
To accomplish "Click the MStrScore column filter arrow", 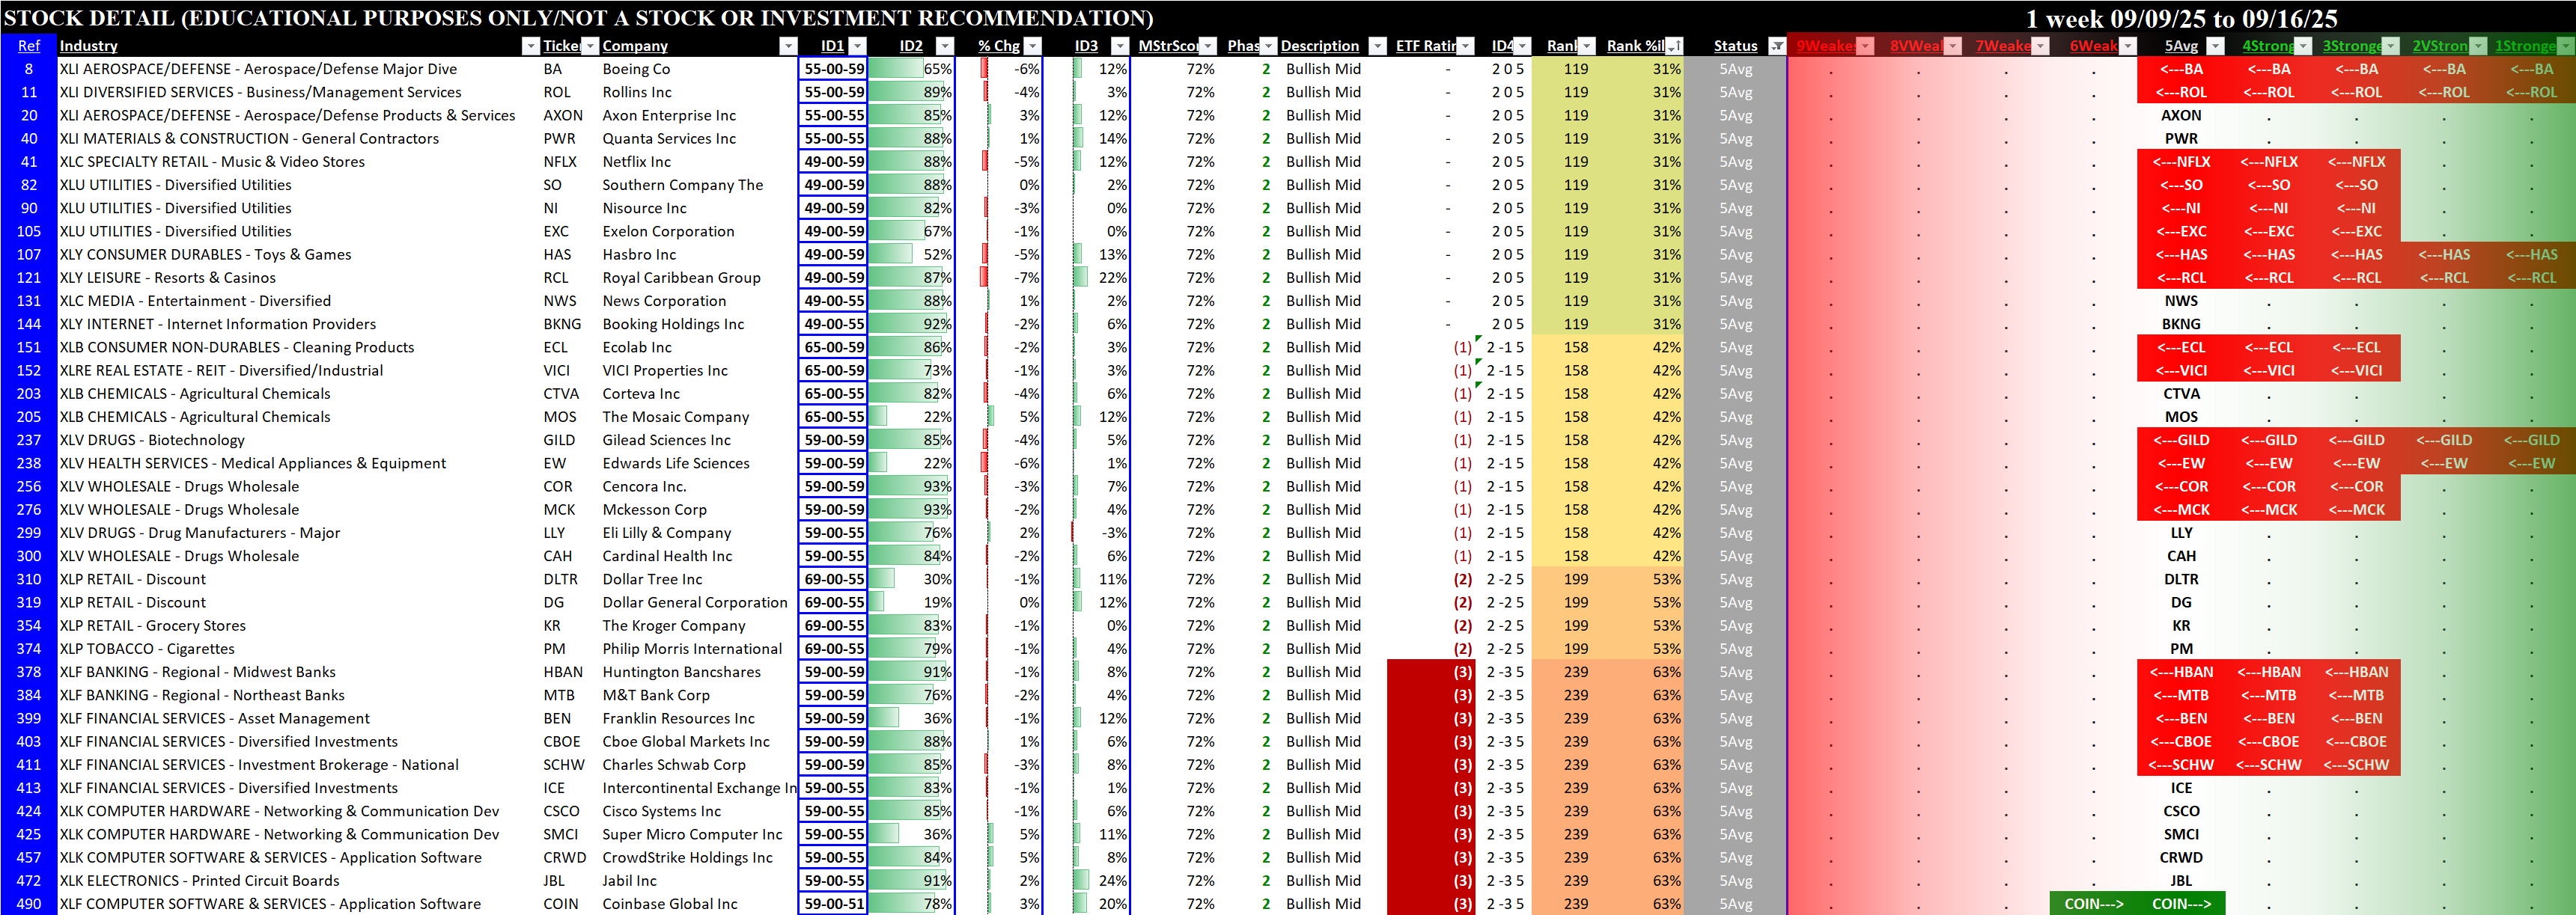I will coord(1208,46).
